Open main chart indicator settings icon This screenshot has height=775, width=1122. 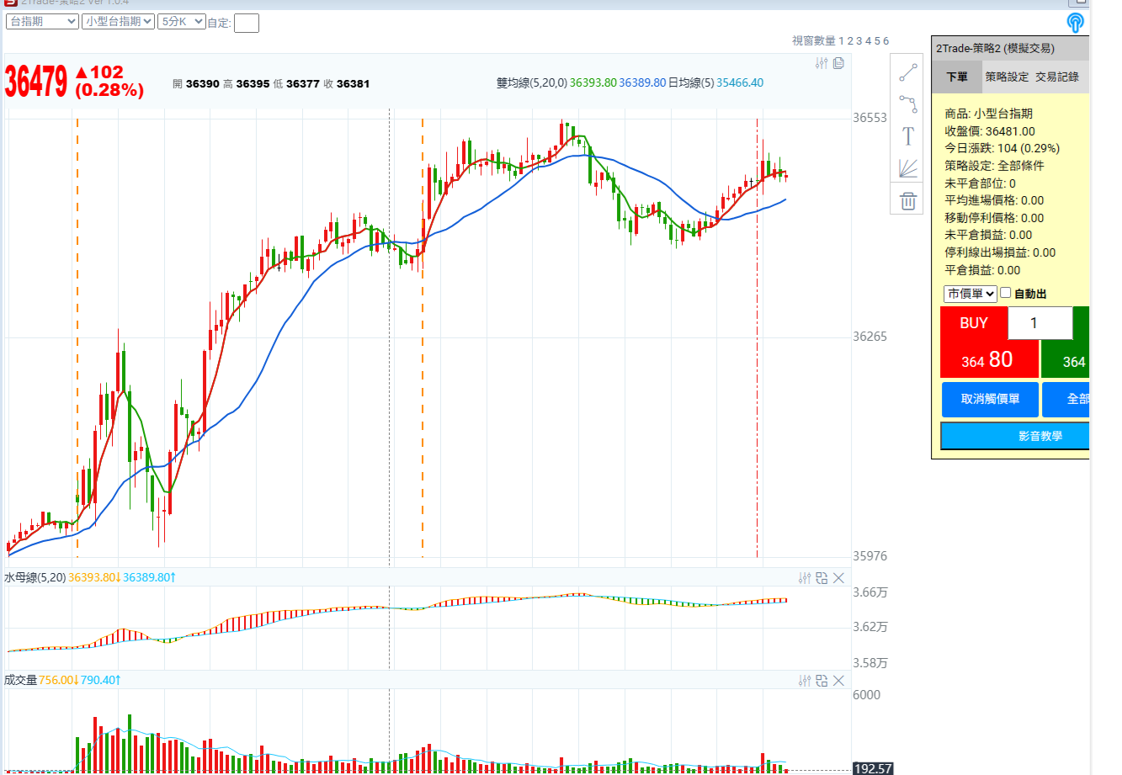point(822,63)
